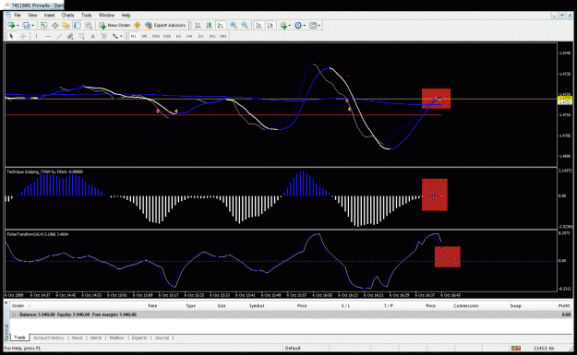Expand the new chart dropdown arrow
The width and height of the screenshot is (577, 355).
tap(18, 26)
